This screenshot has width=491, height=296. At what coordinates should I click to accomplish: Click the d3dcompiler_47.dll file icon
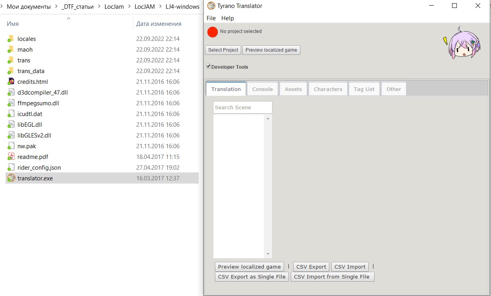coord(11,92)
